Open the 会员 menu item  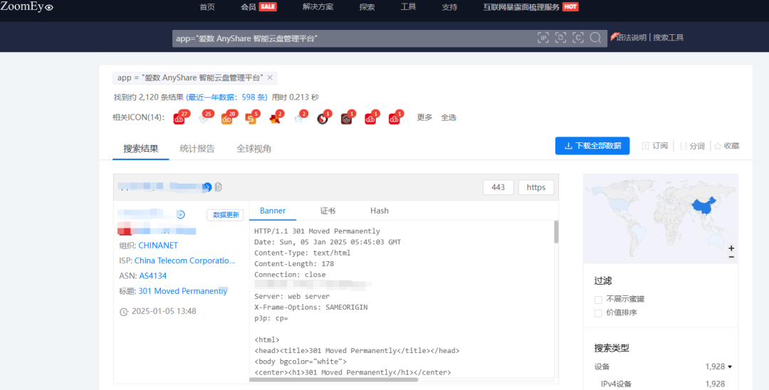[249, 7]
